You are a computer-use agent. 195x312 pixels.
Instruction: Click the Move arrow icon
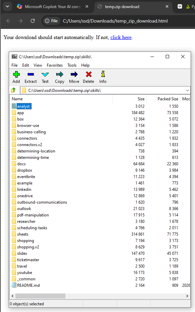pyautogui.click(x=74, y=74)
